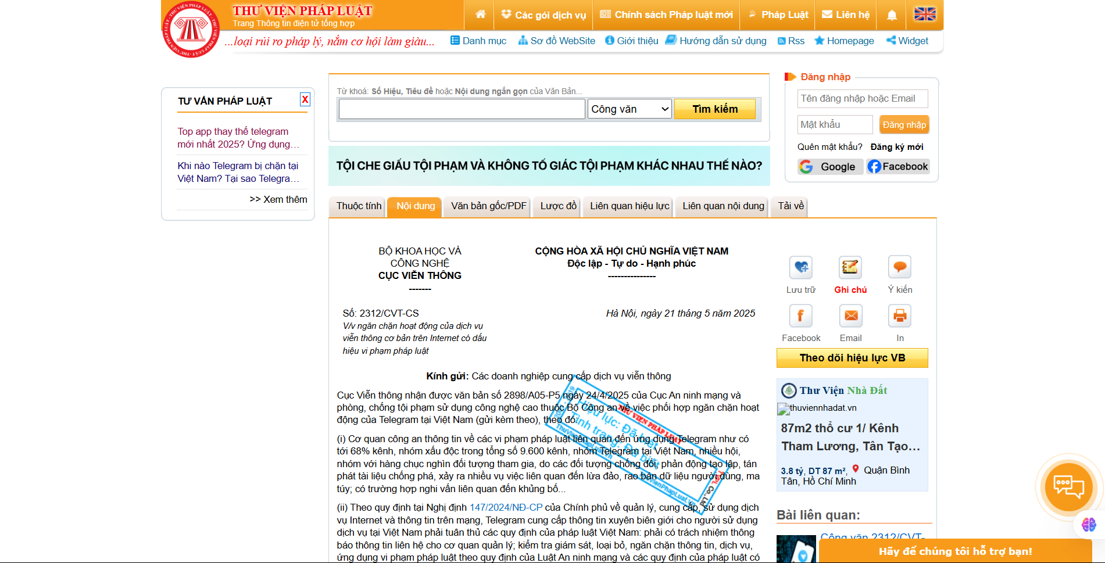Print the document with the In icon
Screen dimensions: 1105x563
pos(900,316)
